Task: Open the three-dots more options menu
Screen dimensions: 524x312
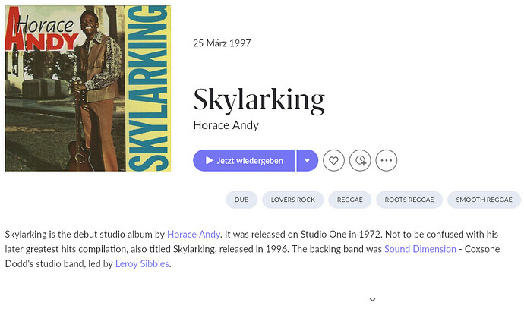Action: [387, 160]
